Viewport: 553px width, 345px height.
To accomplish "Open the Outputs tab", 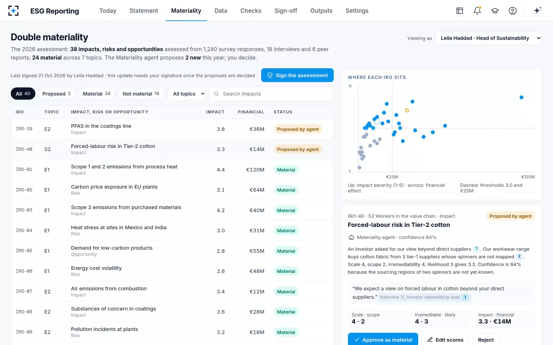I will pyautogui.click(x=321, y=11).
